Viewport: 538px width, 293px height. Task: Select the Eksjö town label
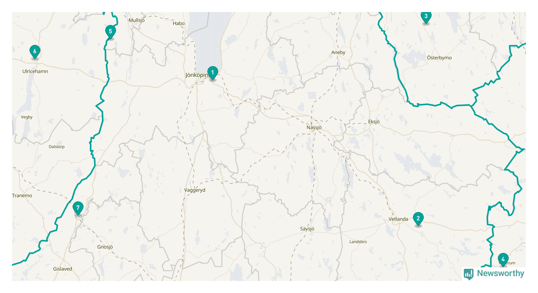coord(374,121)
